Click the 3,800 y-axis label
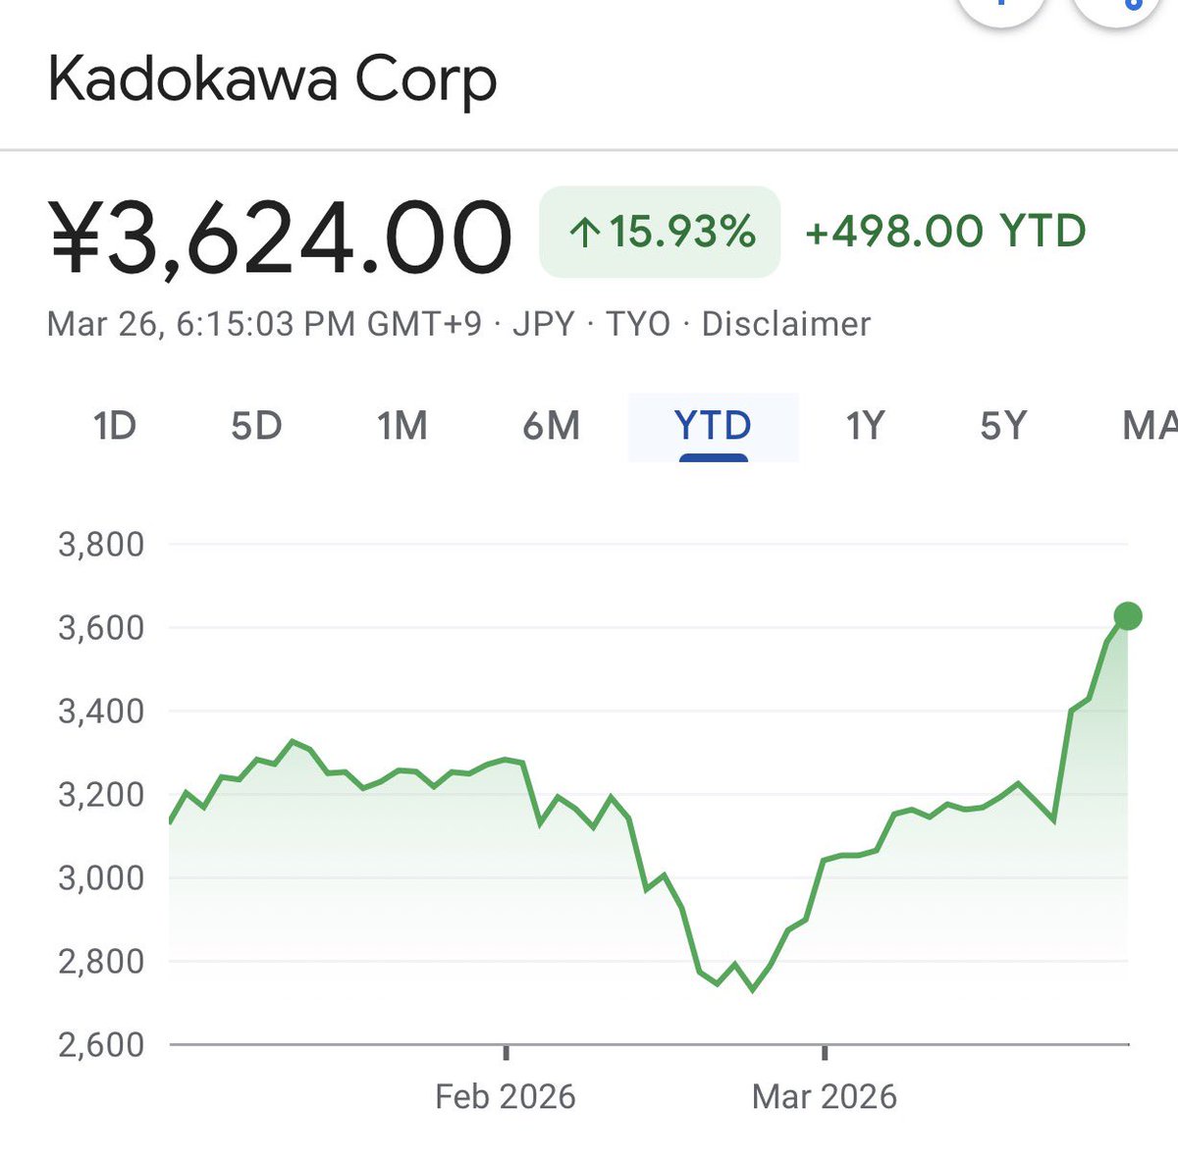This screenshot has height=1163, width=1178. [x=101, y=544]
